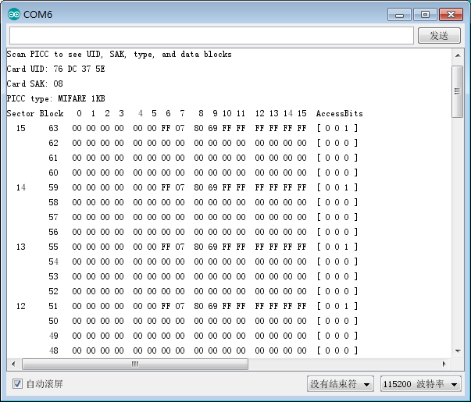The width and height of the screenshot is (471, 402).
Task: Maximize the COM6 window
Action: (x=425, y=14)
